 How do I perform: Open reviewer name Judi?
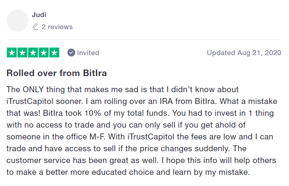pyautogui.click(x=38, y=14)
